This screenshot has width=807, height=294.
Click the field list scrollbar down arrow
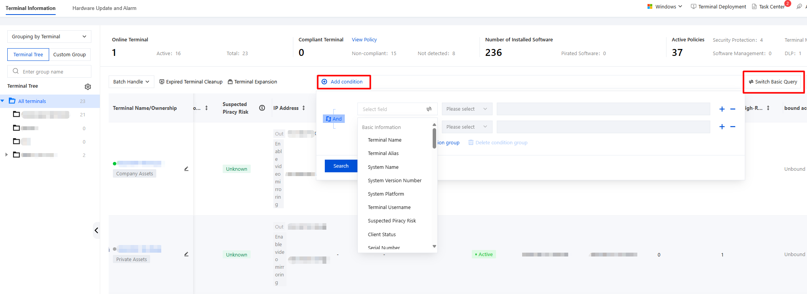pos(434,247)
